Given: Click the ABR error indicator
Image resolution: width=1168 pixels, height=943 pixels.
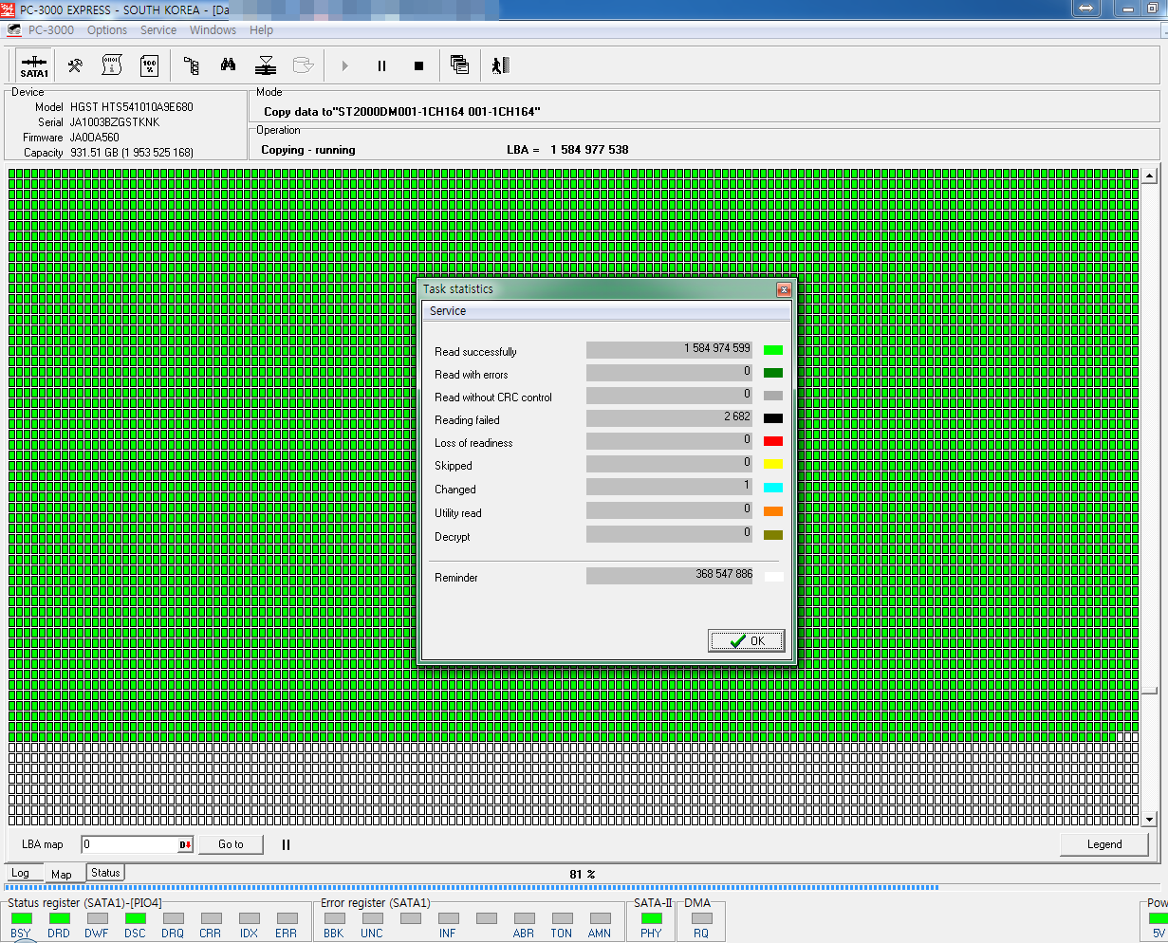Looking at the screenshot, I should [x=524, y=918].
